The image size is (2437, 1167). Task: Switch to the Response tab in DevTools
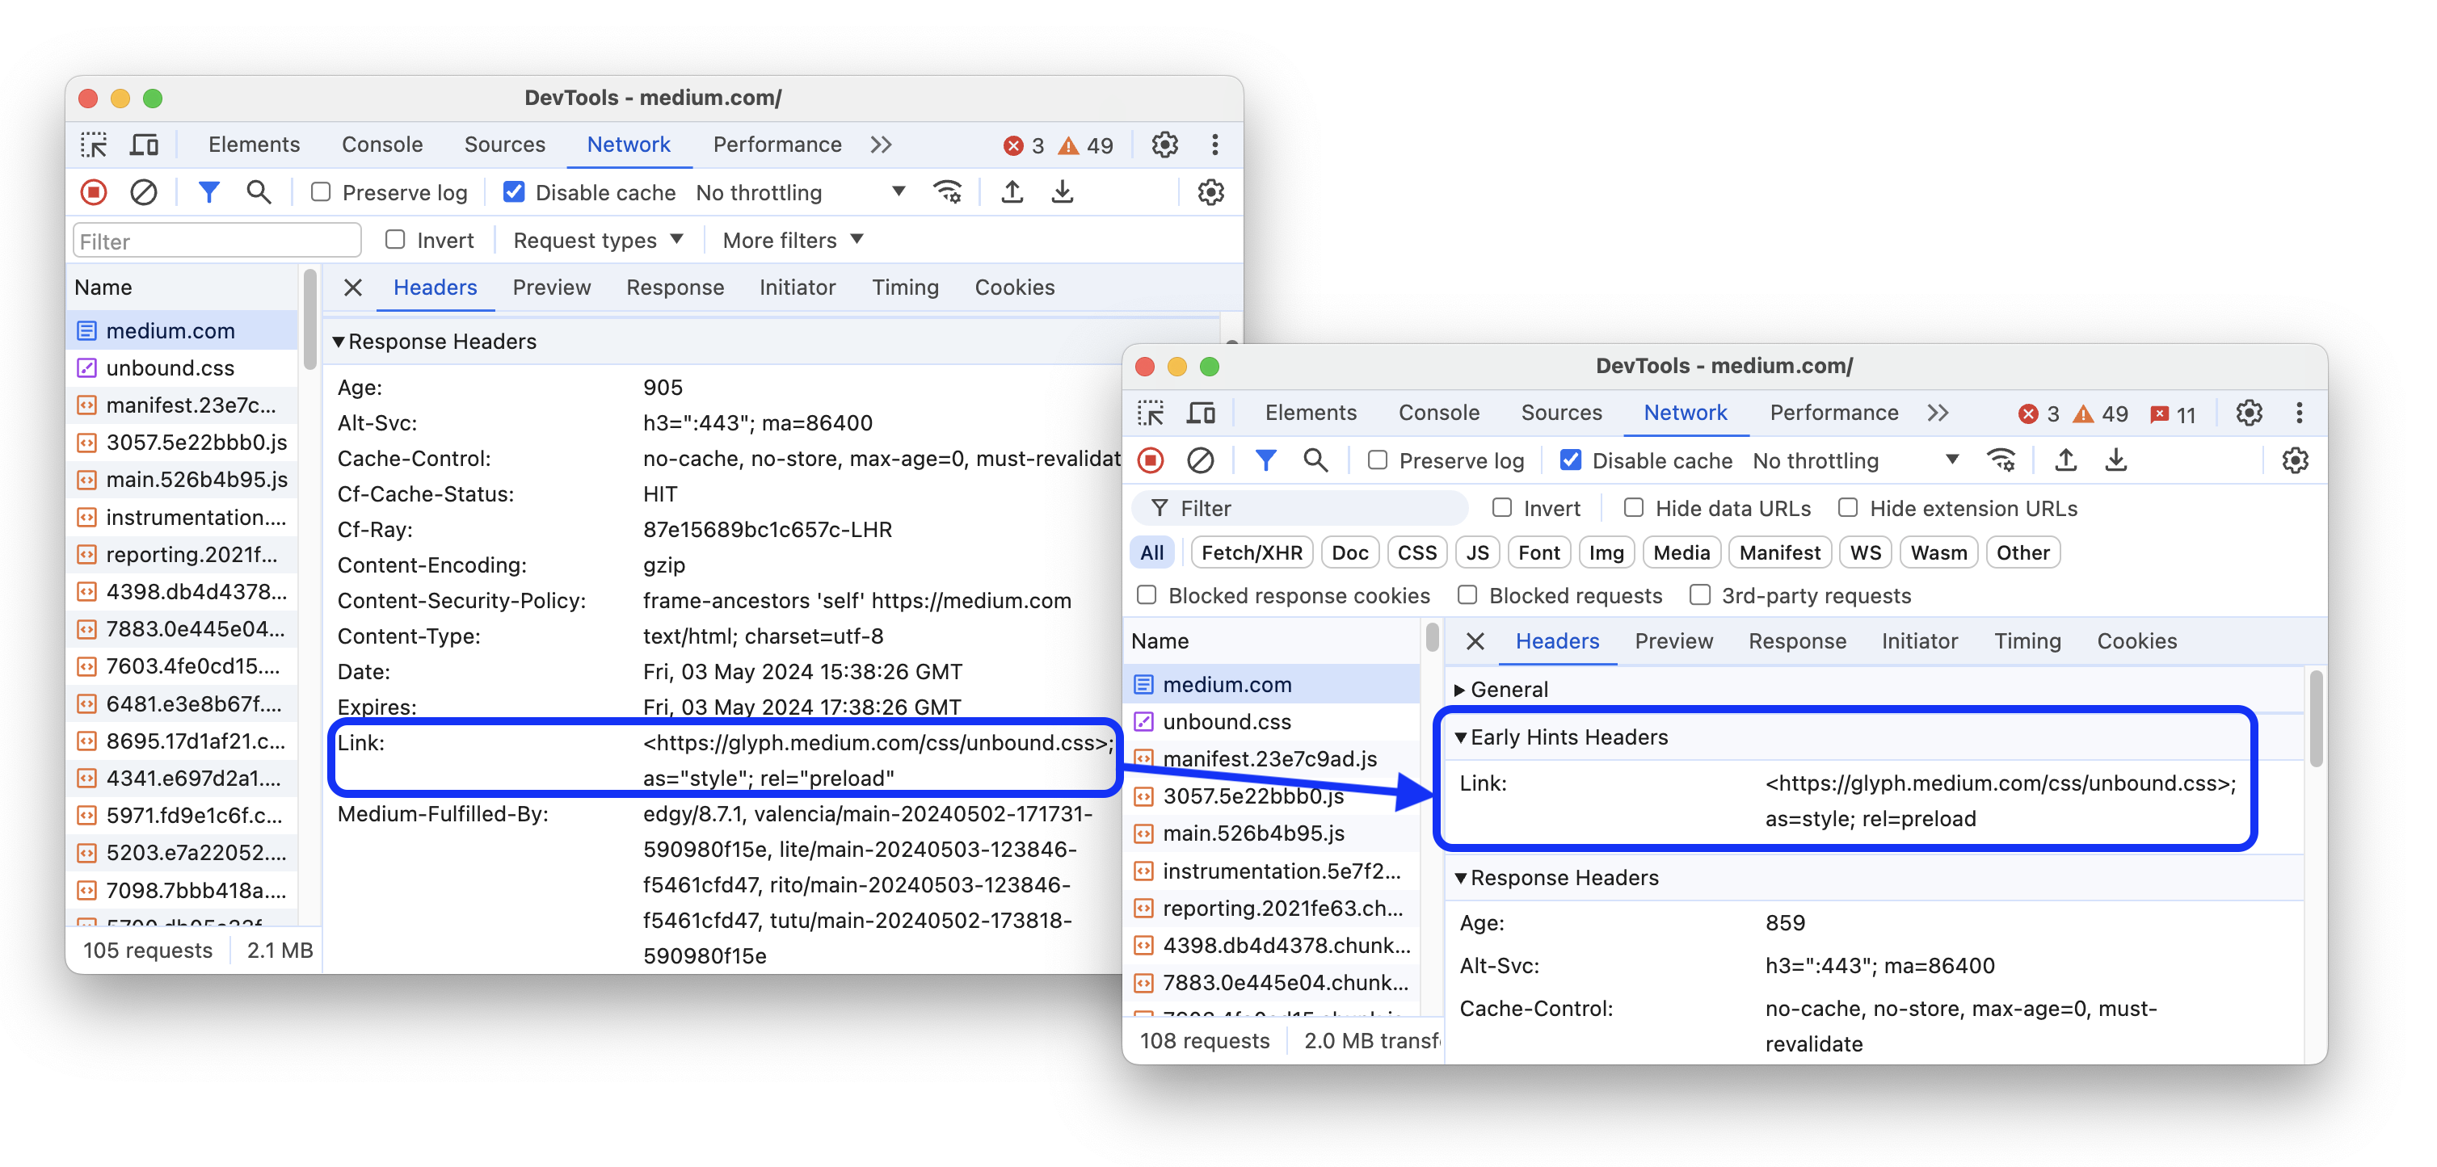pos(676,286)
